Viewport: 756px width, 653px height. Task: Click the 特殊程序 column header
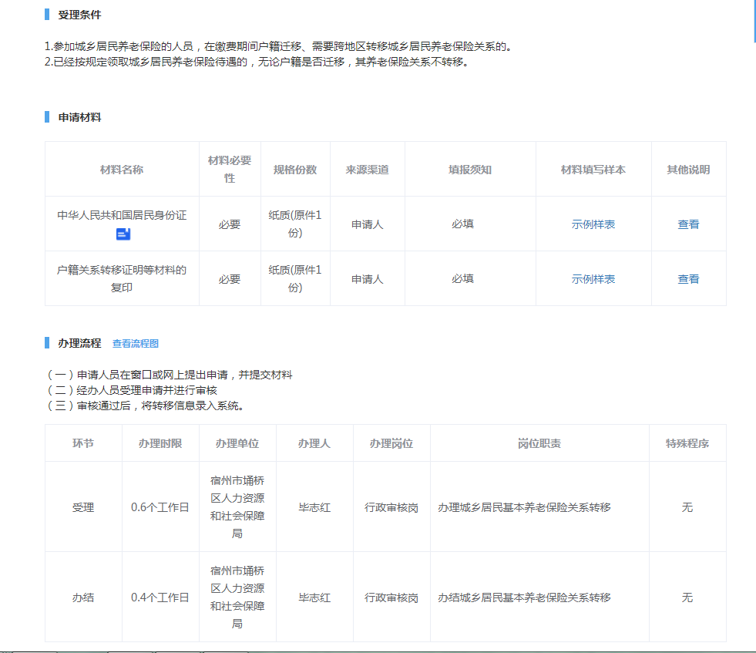coord(687,443)
